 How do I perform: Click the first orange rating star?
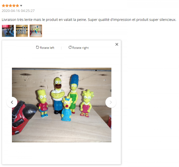click(x=3, y=5)
